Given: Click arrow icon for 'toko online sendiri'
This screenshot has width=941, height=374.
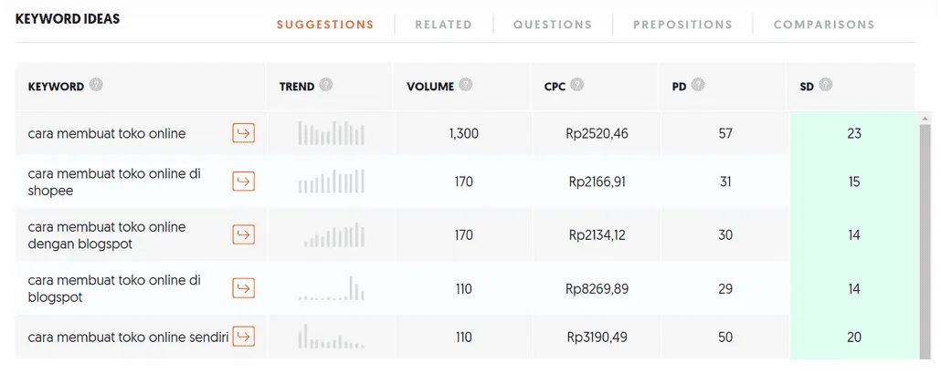Looking at the screenshot, I should [243, 337].
